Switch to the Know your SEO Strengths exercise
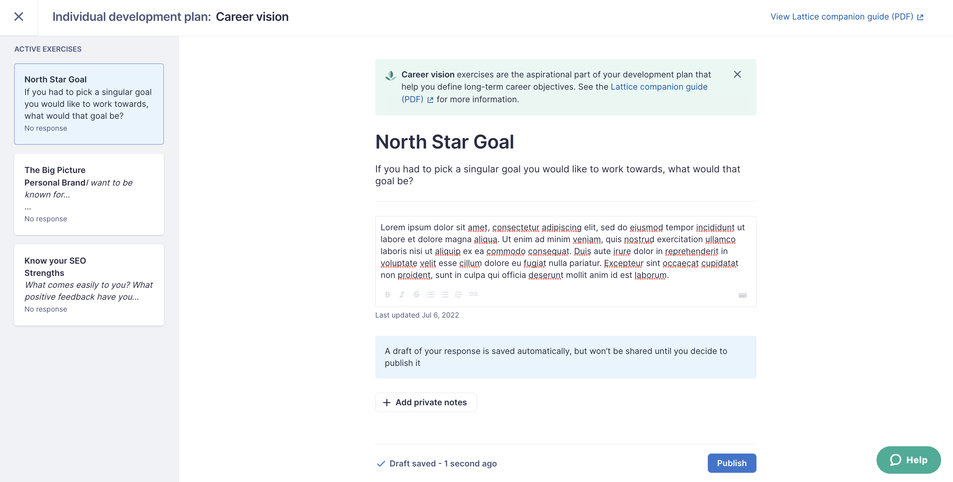 pos(89,285)
